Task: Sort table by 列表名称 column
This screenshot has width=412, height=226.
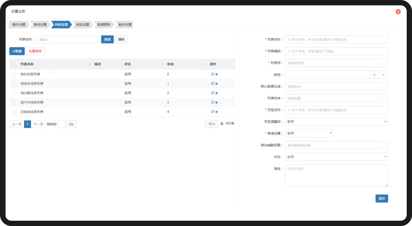Action: click(90, 64)
